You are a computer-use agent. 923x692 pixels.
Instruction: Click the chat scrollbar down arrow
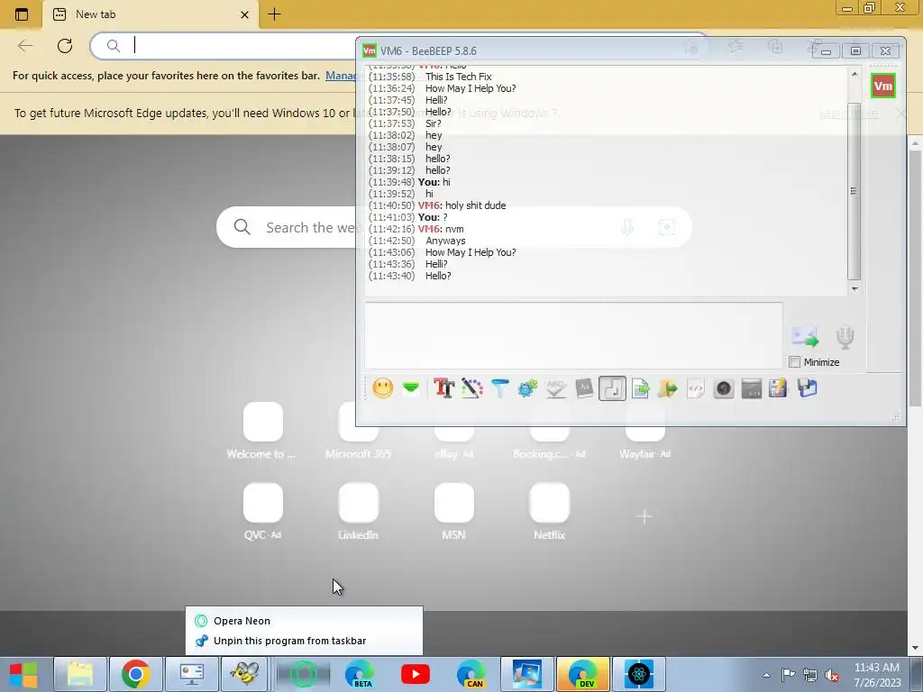(x=854, y=289)
